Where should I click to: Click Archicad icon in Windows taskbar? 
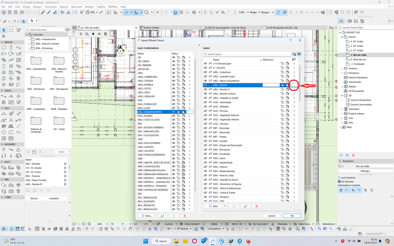tap(212, 241)
